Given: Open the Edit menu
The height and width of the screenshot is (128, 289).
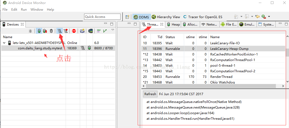Looking at the screenshot, I should click(14, 10).
